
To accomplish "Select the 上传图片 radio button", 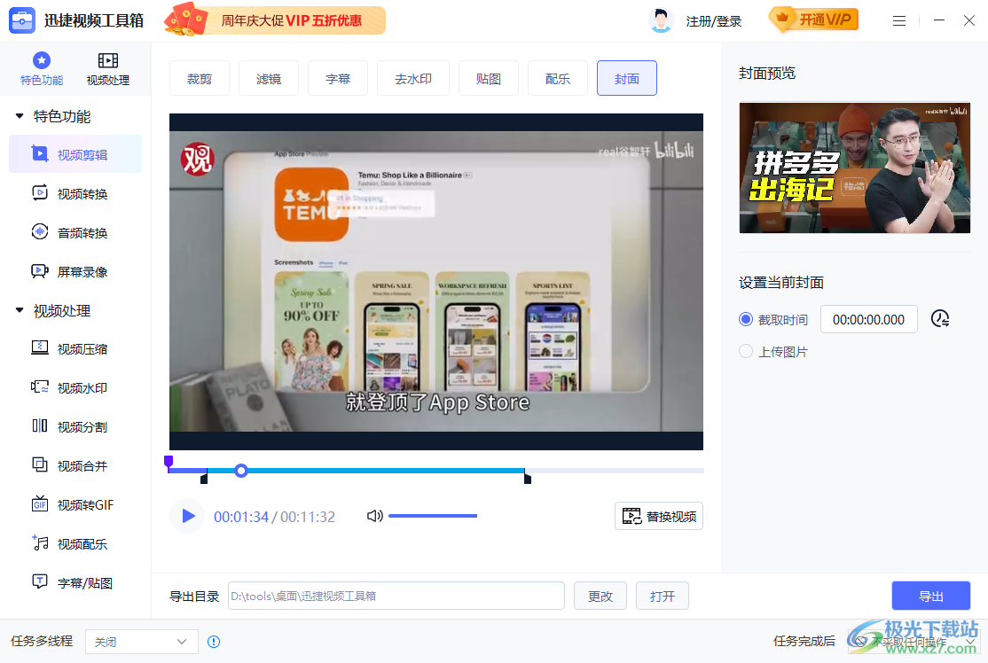I will tap(746, 351).
